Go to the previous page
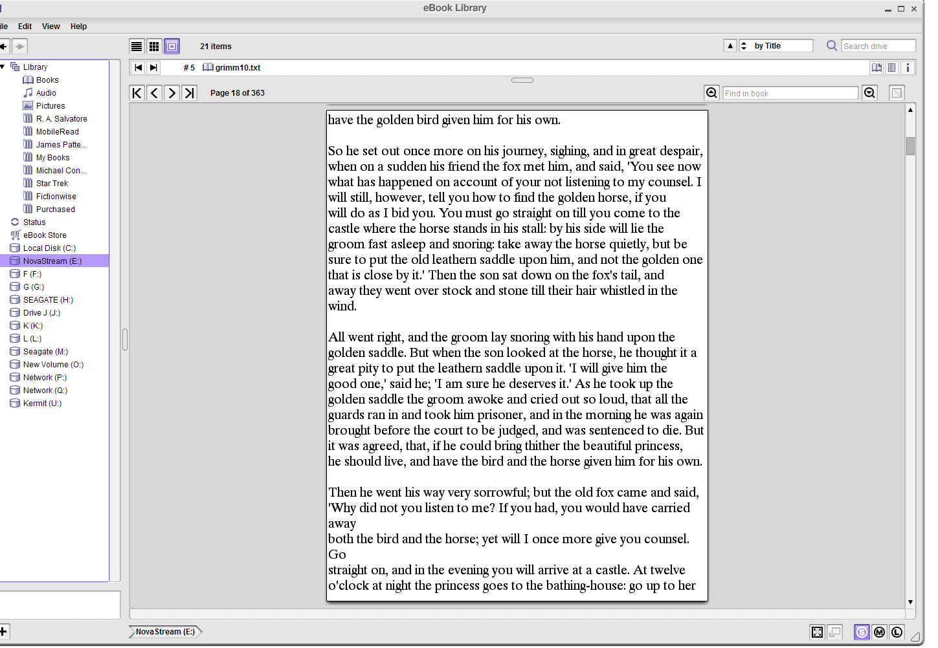 tap(154, 92)
